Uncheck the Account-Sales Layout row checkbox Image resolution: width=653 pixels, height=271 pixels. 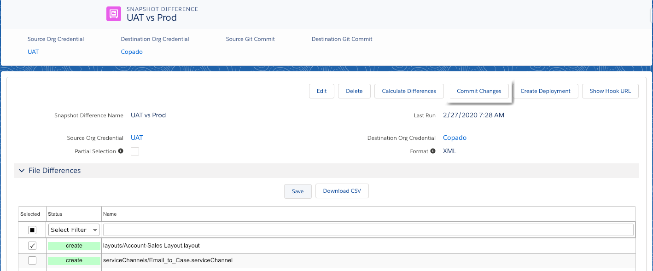click(x=32, y=246)
